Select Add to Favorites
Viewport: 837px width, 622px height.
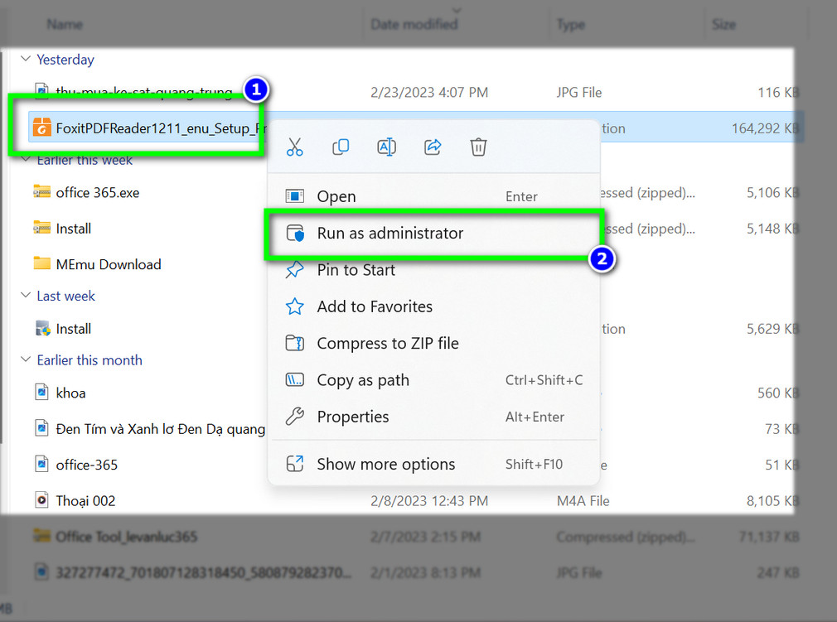[433, 306]
